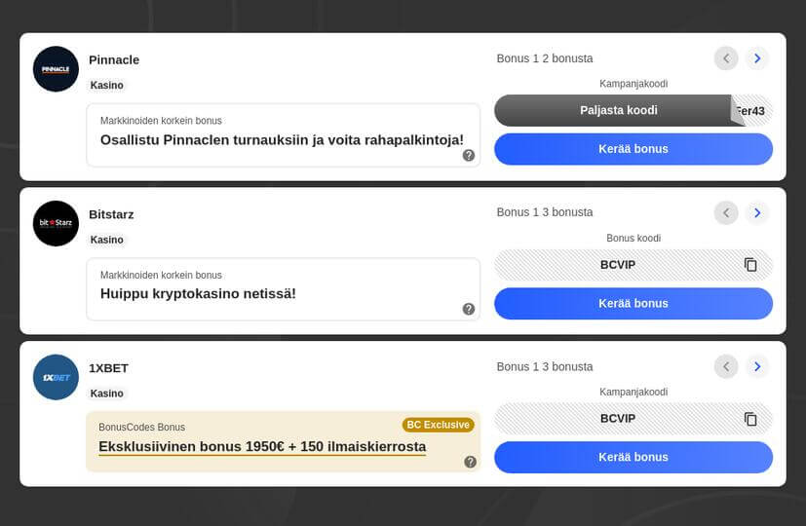Image resolution: width=806 pixels, height=526 pixels.
Task: Copy the 1XBET BCVIP campaign code
Action: point(750,419)
